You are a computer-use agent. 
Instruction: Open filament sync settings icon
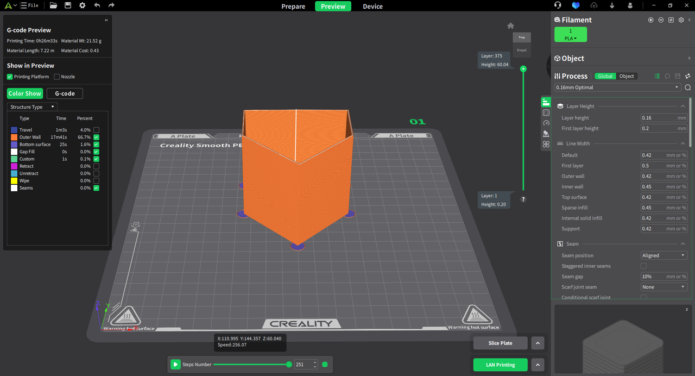[671, 20]
